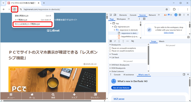Pause script execution in debugger toolbar

tap(111, 41)
